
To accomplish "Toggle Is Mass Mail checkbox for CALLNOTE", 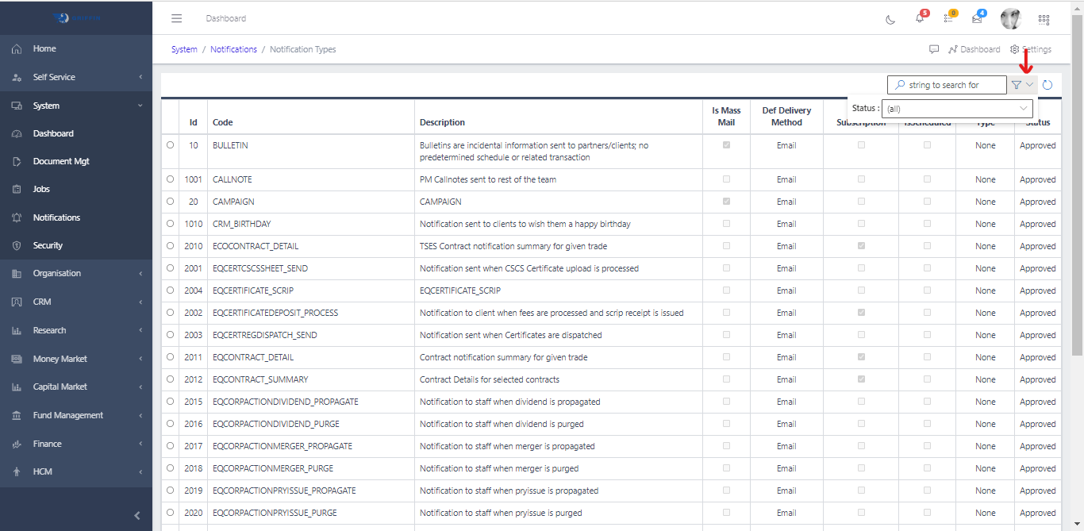I will pyautogui.click(x=726, y=179).
